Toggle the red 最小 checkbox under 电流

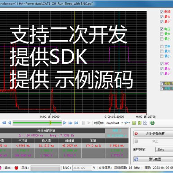pos(162,21)
